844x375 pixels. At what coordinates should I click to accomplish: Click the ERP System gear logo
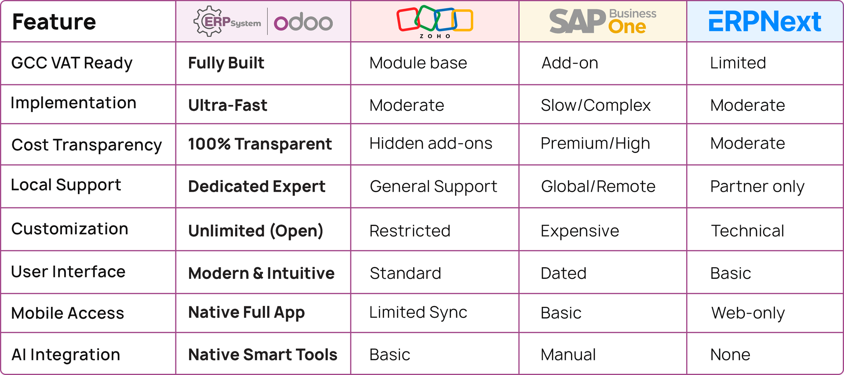click(227, 22)
